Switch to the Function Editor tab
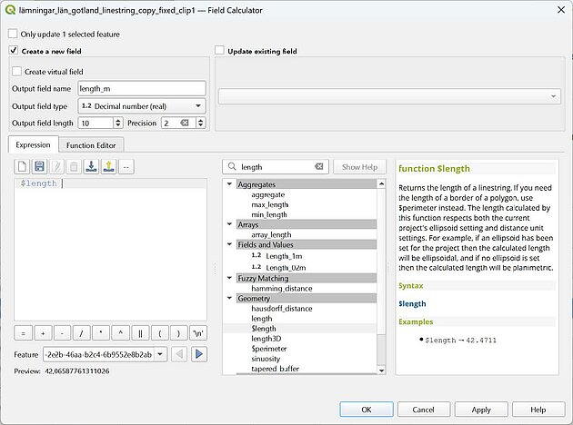This screenshot has width=573, height=425. click(91, 145)
